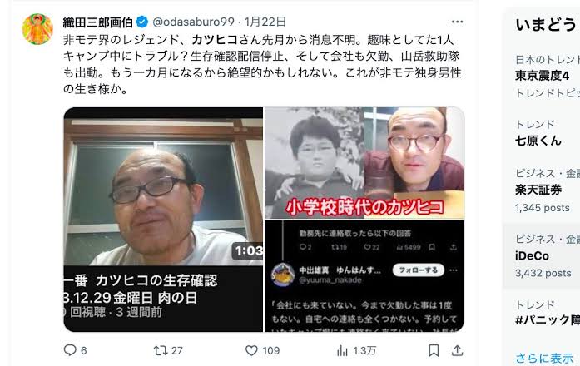Share the tweet via the upload icon

[x=457, y=350]
